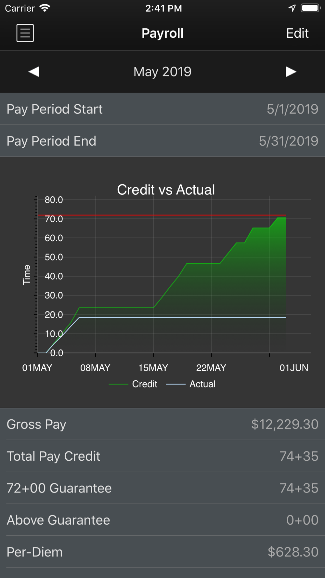The image size is (325, 578).
Task: Tap the red guarantee line on chart
Action: coord(162,215)
